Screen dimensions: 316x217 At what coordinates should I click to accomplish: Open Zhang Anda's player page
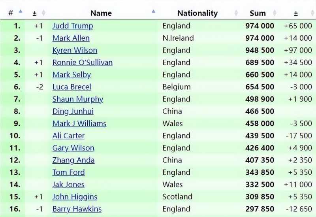click(x=73, y=160)
